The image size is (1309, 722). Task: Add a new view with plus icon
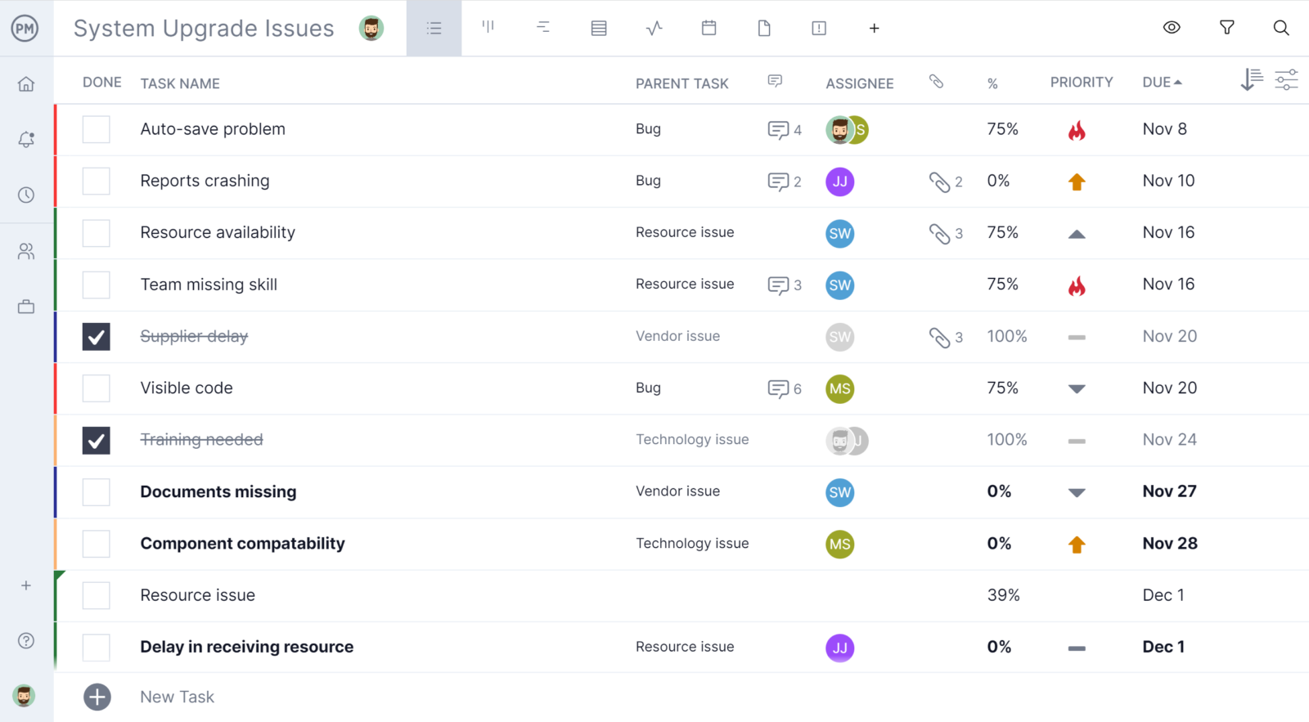point(874,29)
